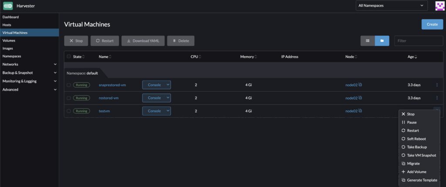Open actions menu for snaprestored-vm row

pyautogui.click(x=437, y=85)
